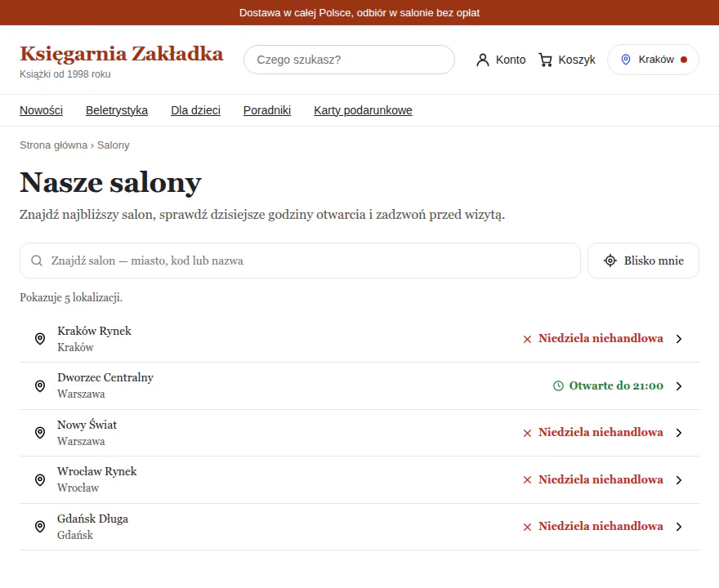Viewport: 719px width, 588px height.
Task: Click the location pin in Kraków selector
Action: coord(626,60)
